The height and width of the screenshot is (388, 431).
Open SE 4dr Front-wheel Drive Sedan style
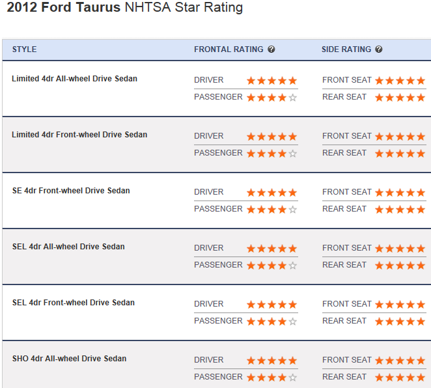click(x=71, y=191)
